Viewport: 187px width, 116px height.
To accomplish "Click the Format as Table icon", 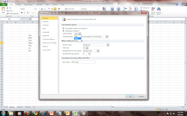I will [112, 9].
